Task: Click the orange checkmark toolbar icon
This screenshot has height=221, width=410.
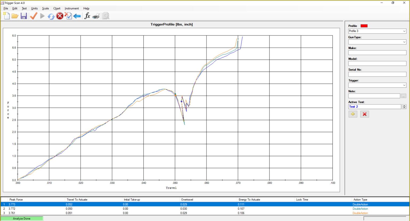Action: [x=33, y=16]
